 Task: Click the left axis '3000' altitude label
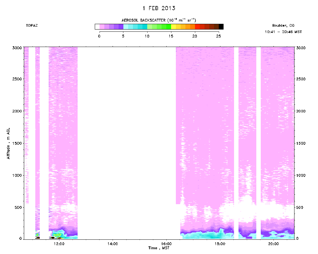pos(17,48)
